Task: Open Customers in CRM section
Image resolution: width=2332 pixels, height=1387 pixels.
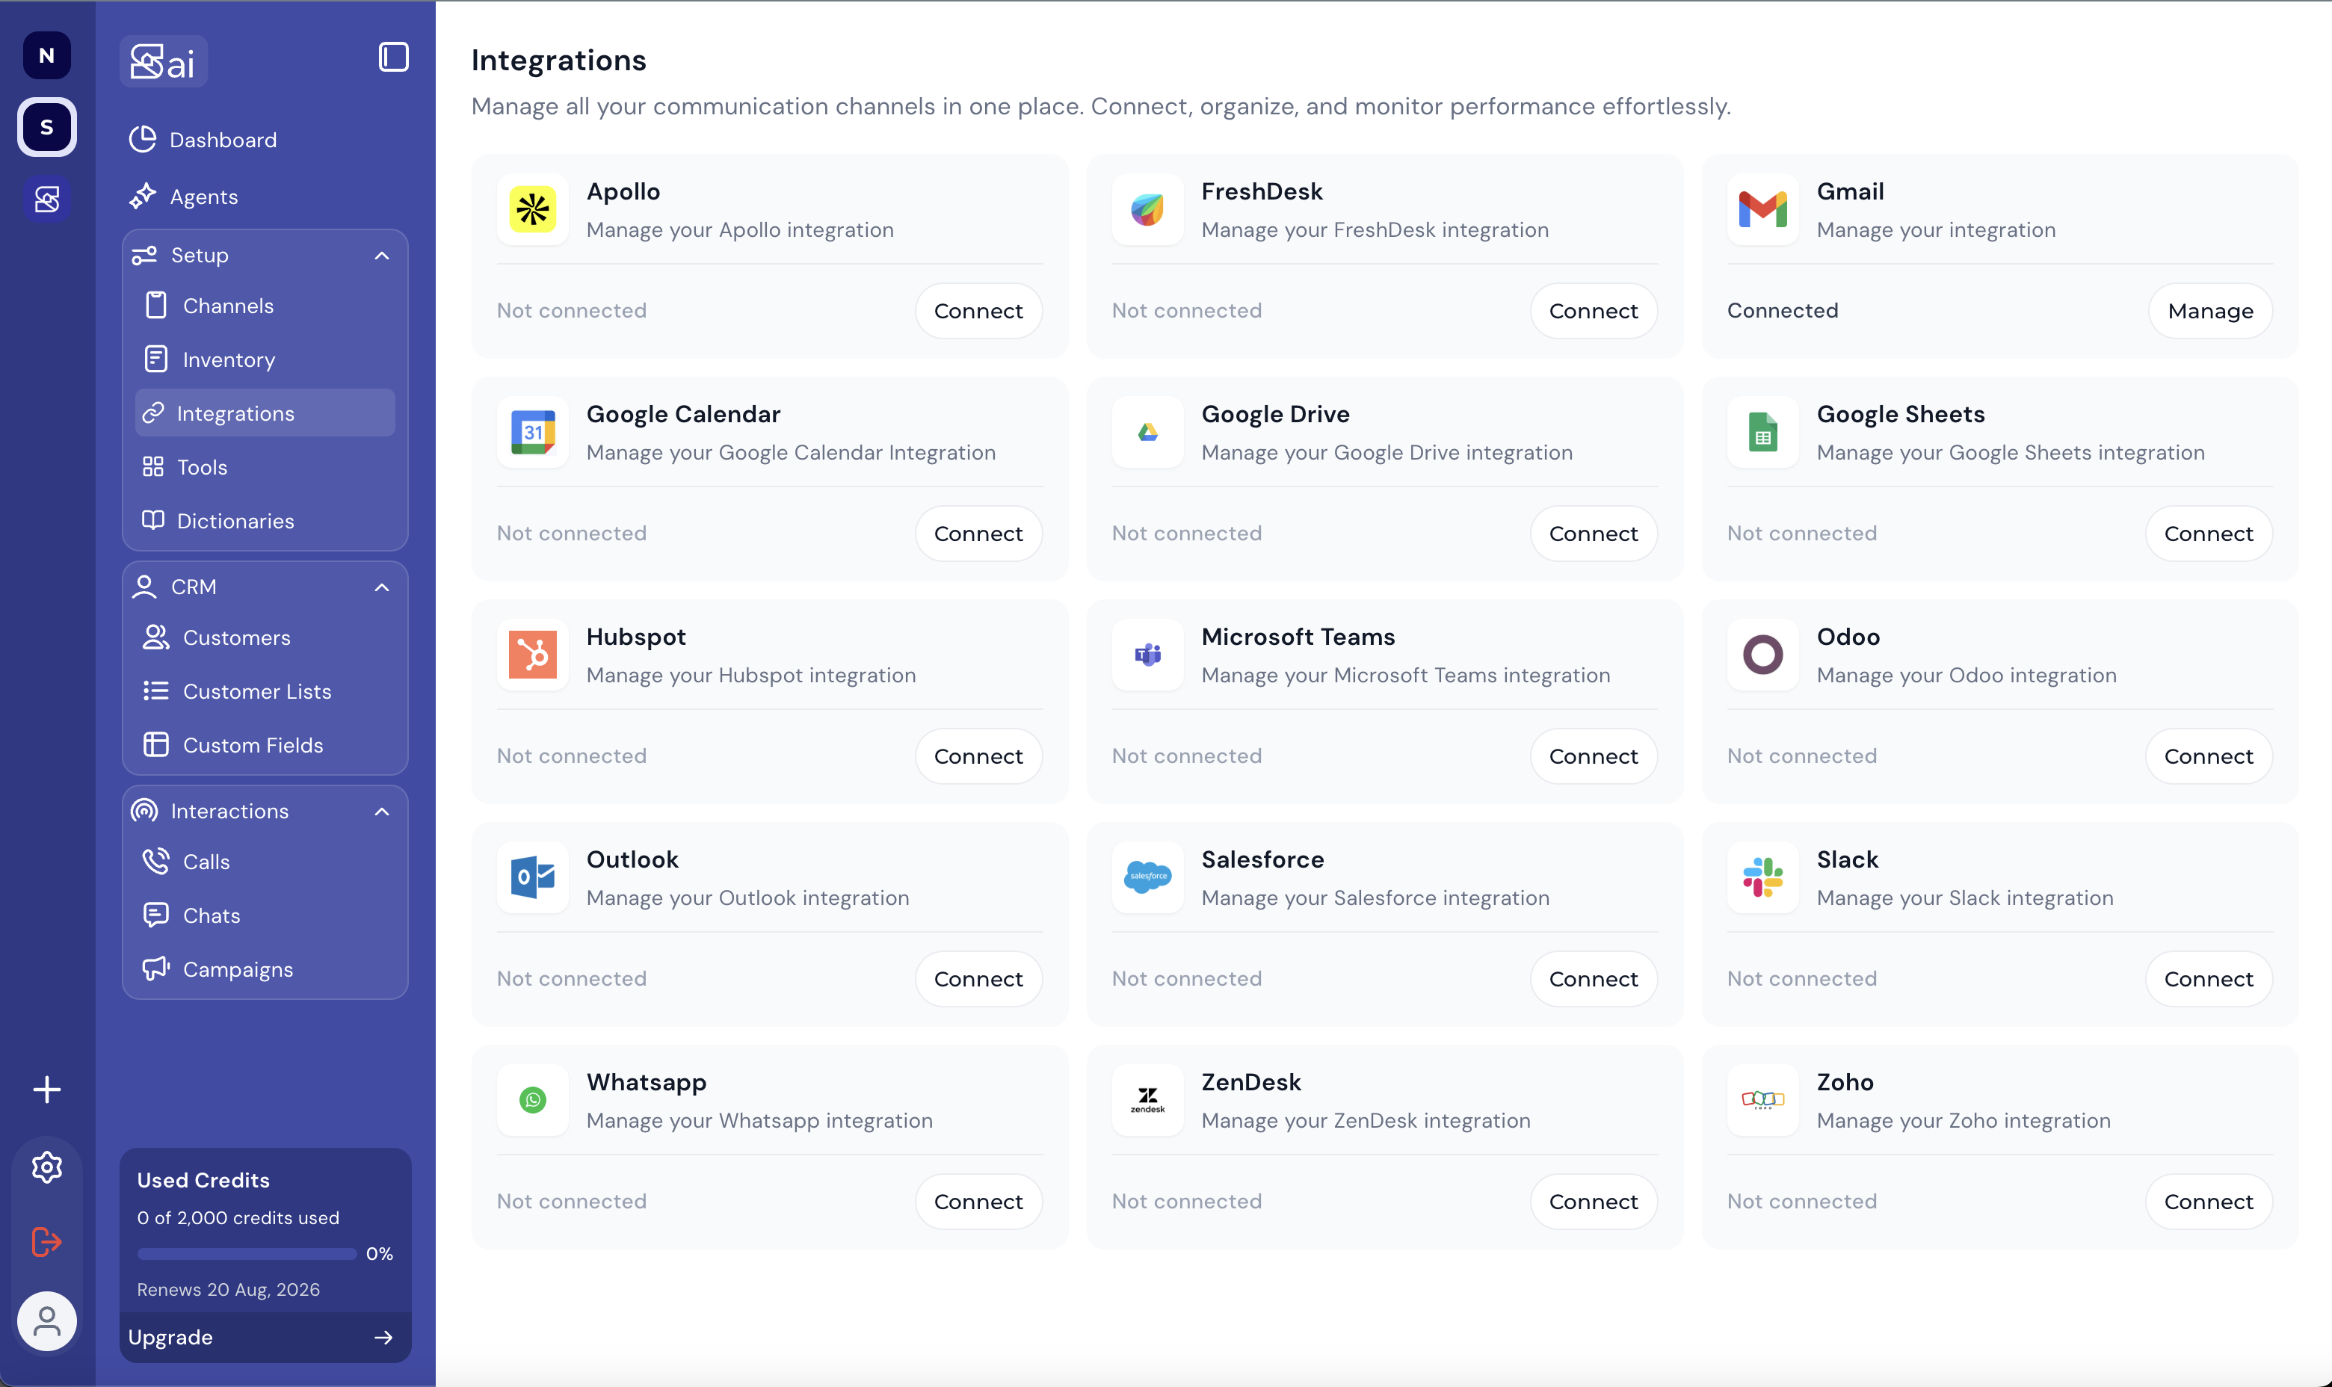Action: [x=265, y=637]
